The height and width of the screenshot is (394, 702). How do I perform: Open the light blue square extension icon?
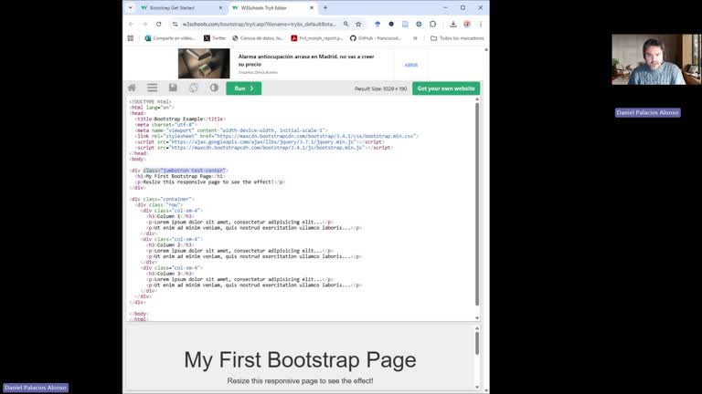(405, 24)
